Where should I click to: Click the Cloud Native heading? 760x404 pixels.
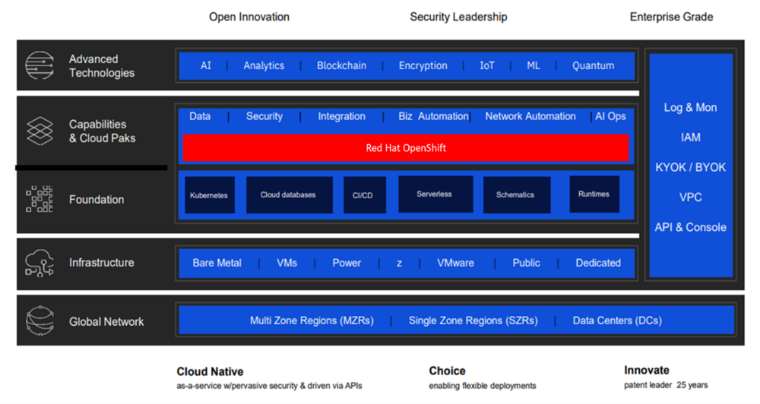click(210, 371)
